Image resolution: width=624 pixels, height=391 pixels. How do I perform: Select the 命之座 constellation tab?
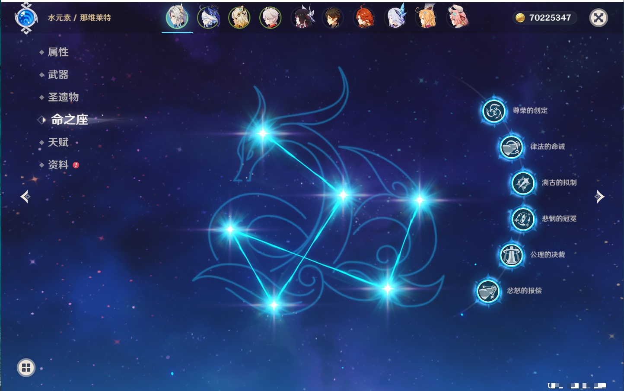[70, 120]
